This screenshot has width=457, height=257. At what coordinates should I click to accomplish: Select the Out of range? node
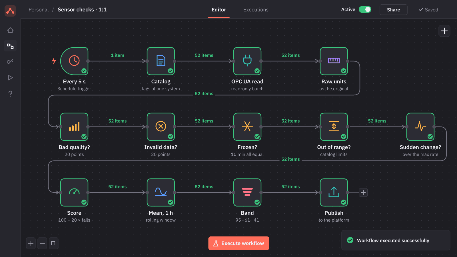tap(334, 127)
